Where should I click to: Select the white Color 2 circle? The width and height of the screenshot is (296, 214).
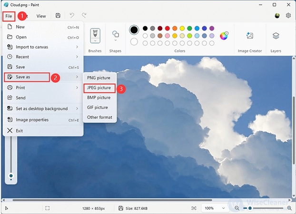pyautogui.click(x=134, y=41)
